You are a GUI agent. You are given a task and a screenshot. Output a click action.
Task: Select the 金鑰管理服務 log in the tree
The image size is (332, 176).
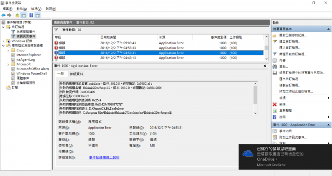click(x=26, y=83)
